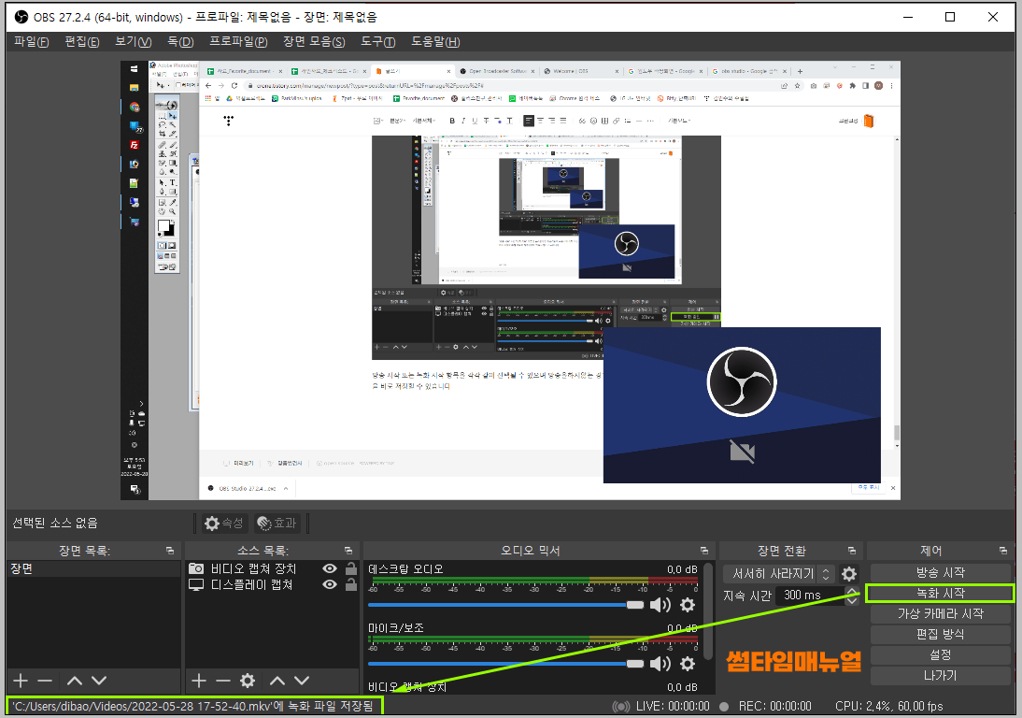Click the 편집 방식 studio mode button
This screenshot has width=1022, height=718.
940,634
